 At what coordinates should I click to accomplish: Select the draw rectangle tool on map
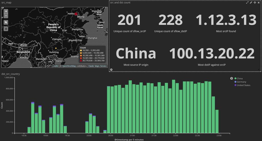tap(6, 29)
